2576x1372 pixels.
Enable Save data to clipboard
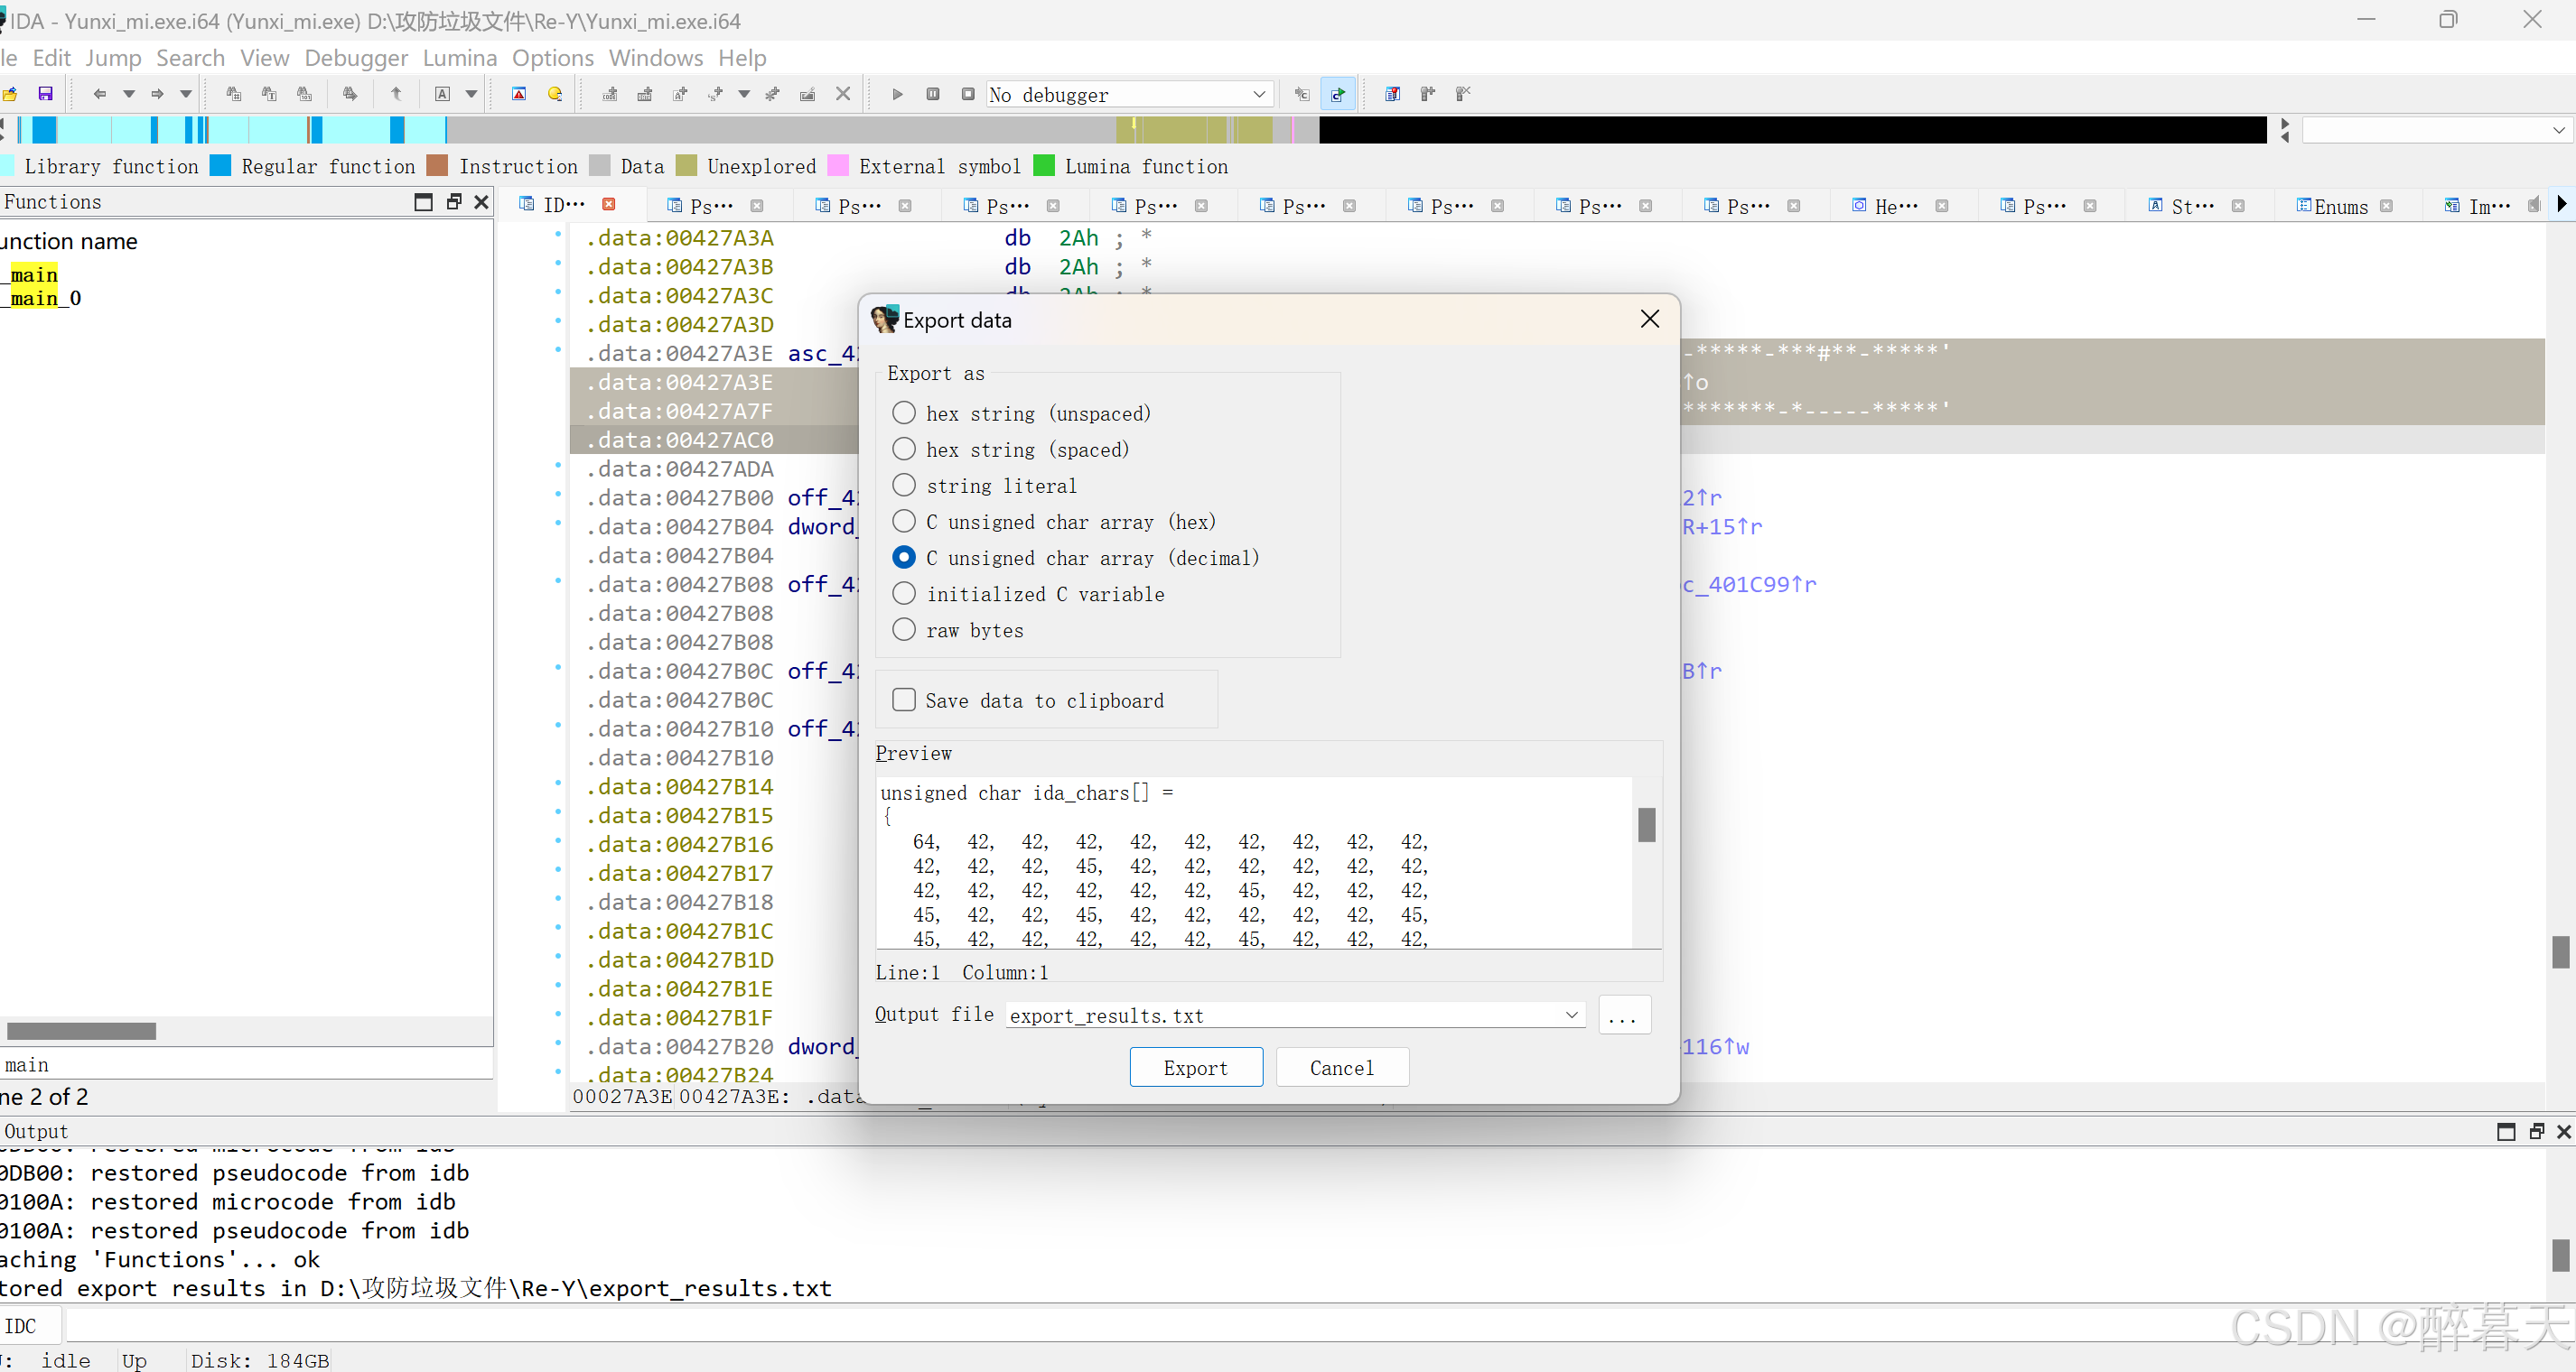pos(903,700)
